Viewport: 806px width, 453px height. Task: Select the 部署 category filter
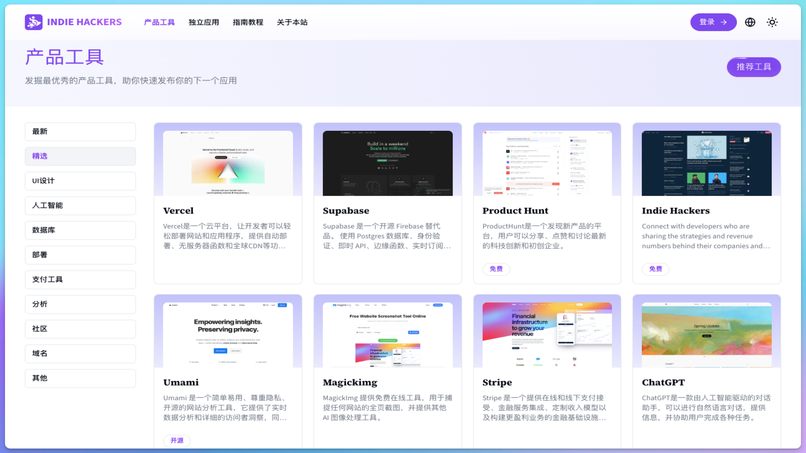tap(81, 255)
